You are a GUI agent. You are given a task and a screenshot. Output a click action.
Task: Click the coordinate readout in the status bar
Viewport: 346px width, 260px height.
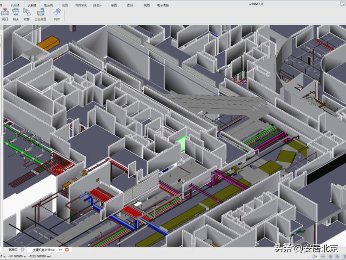tap(26, 255)
